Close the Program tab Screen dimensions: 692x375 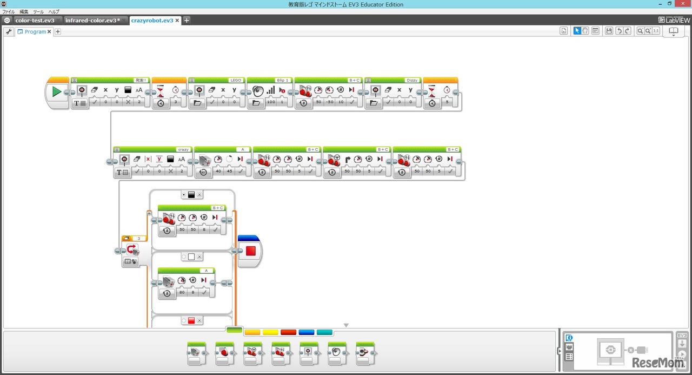(x=49, y=31)
